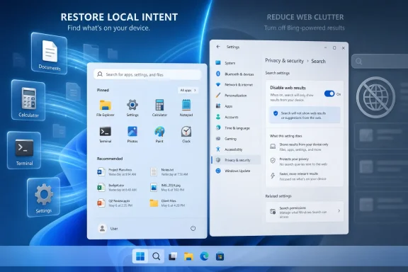The width and height of the screenshot is (408, 272).
Task: Open pinned Notepad app
Action: pyautogui.click(x=186, y=108)
